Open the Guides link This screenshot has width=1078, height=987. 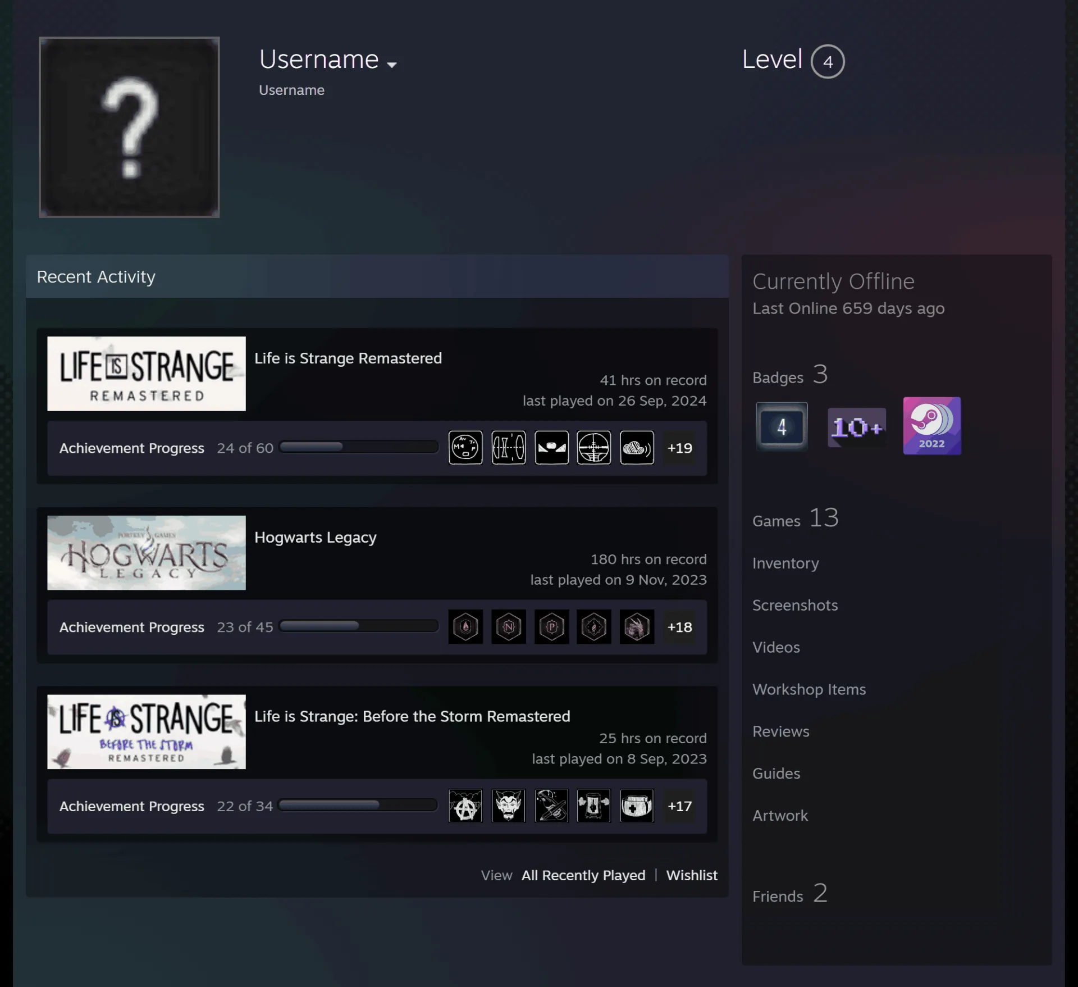point(776,774)
